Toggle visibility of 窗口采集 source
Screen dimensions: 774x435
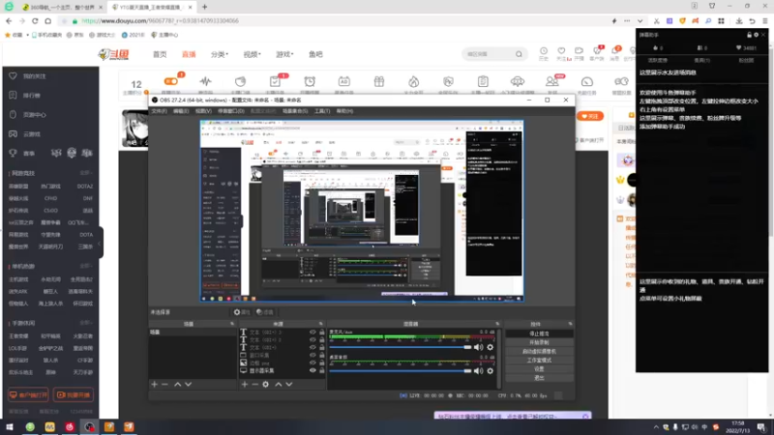coord(313,355)
